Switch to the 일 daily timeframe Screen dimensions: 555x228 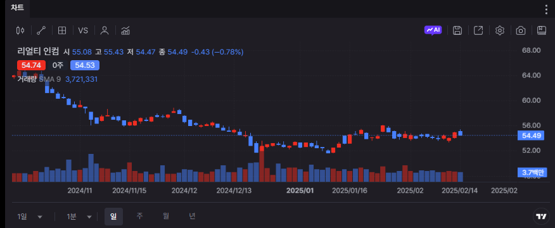click(x=113, y=217)
